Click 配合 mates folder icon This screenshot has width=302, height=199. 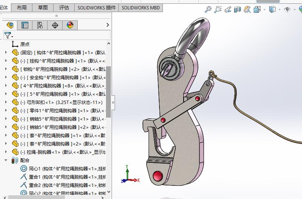[x=15, y=160]
